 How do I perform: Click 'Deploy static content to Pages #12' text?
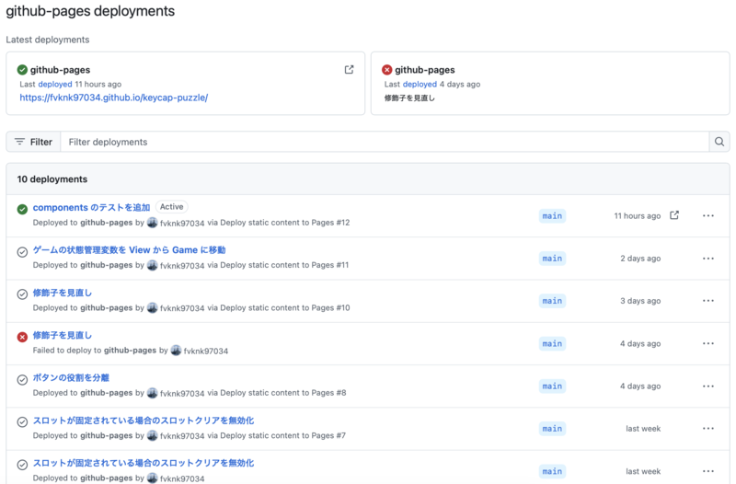[285, 223]
